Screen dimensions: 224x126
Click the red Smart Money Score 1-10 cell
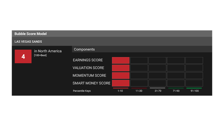coord(121,83)
